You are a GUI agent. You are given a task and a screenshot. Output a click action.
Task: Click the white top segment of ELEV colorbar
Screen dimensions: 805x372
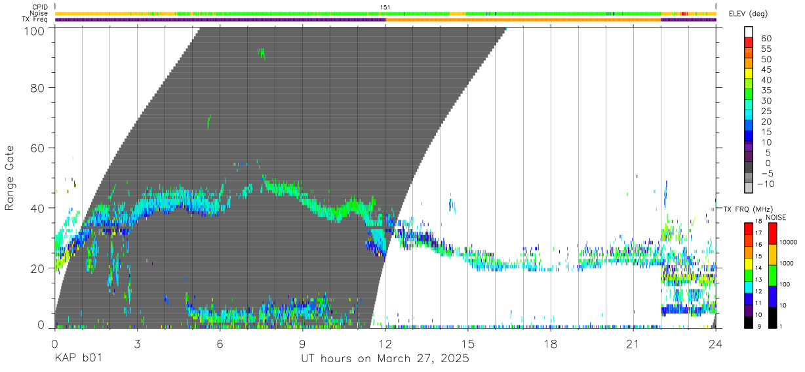[x=749, y=31]
